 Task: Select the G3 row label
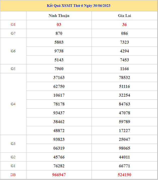point(13,144)
